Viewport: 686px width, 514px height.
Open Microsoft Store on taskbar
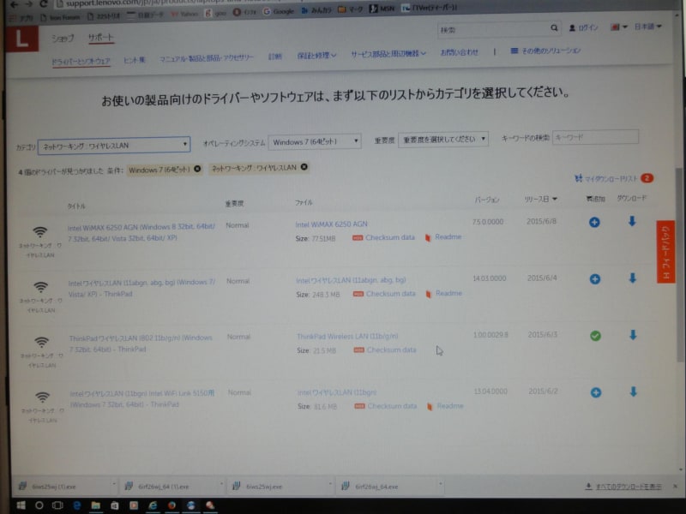tap(115, 505)
